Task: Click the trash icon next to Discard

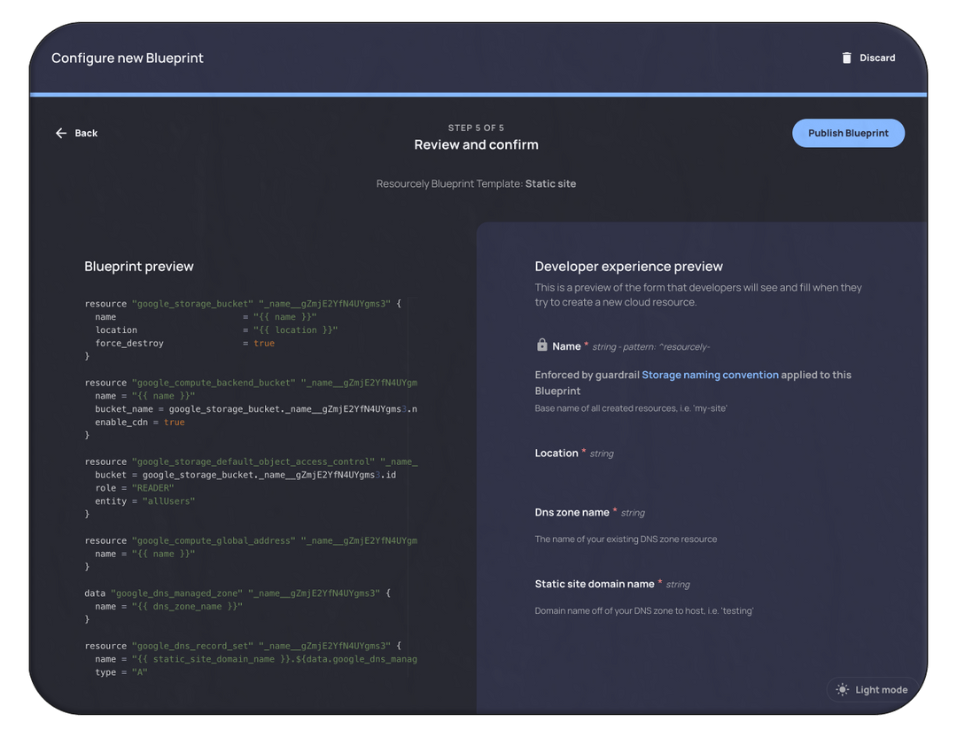Action: (846, 57)
